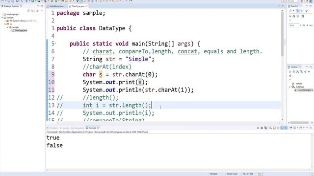314x176 pixels.
Task: Collapse the DataType class in Outline
Action: pyautogui.click(x=290, y=87)
